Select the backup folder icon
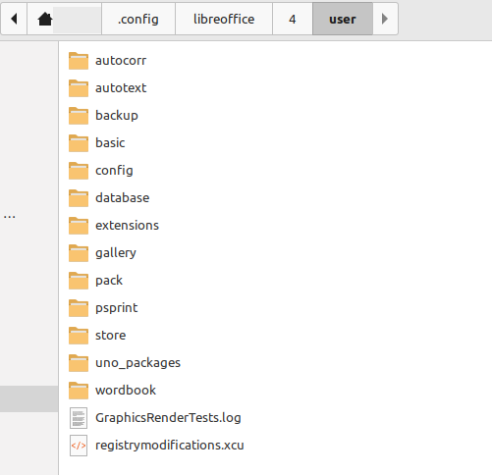 (x=79, y=116)
